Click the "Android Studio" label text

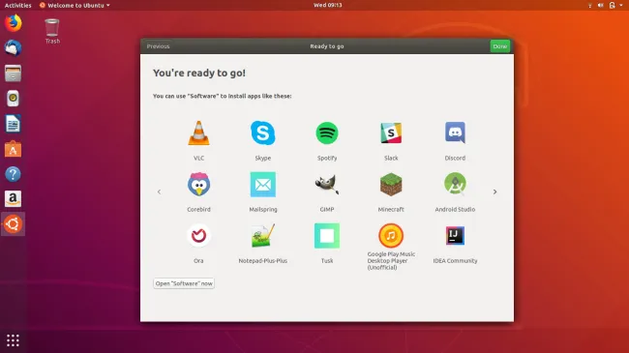(455, 210)
